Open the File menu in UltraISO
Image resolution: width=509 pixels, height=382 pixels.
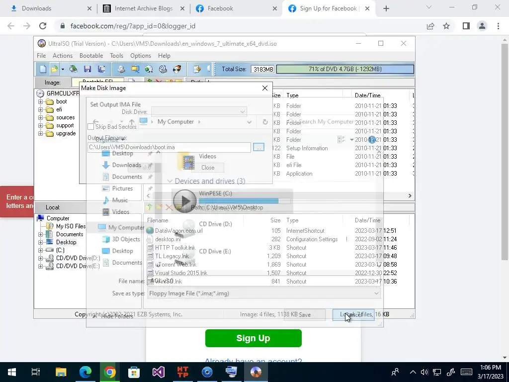tap(41, 56)
